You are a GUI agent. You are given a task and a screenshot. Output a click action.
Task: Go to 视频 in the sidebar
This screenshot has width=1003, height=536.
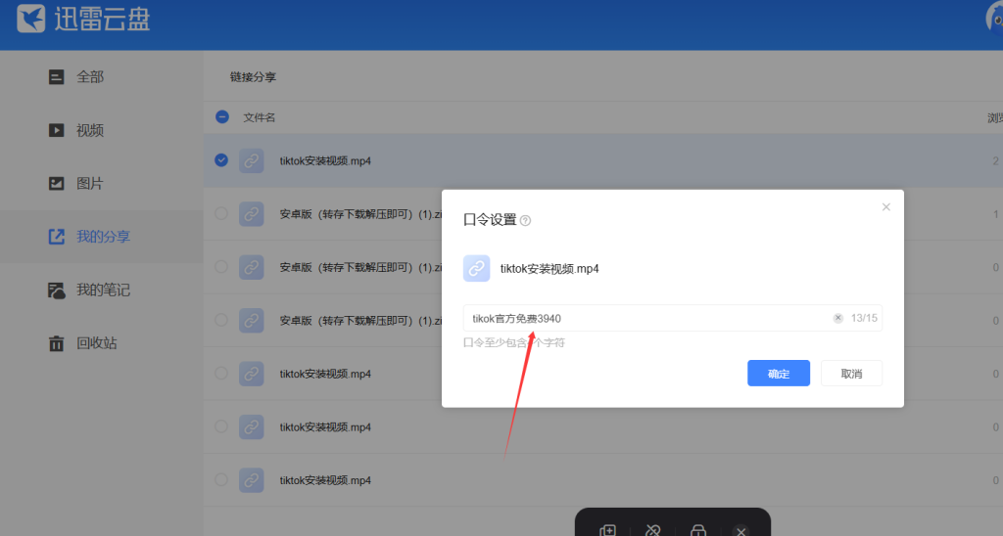pyautogui.click(x=89, y=130)
